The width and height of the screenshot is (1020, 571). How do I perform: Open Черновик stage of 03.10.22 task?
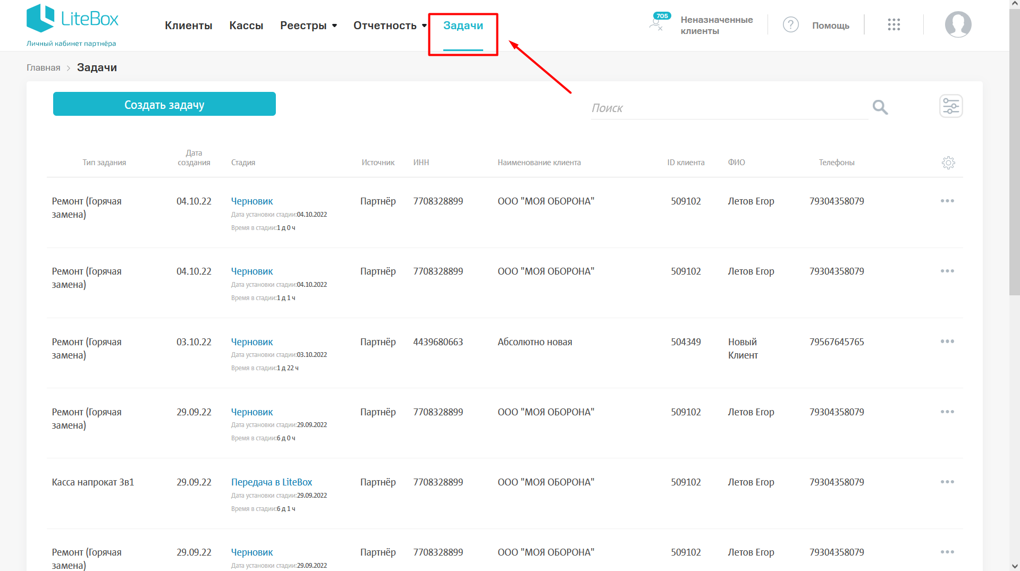pyautogui.click(x=252, y=342)
